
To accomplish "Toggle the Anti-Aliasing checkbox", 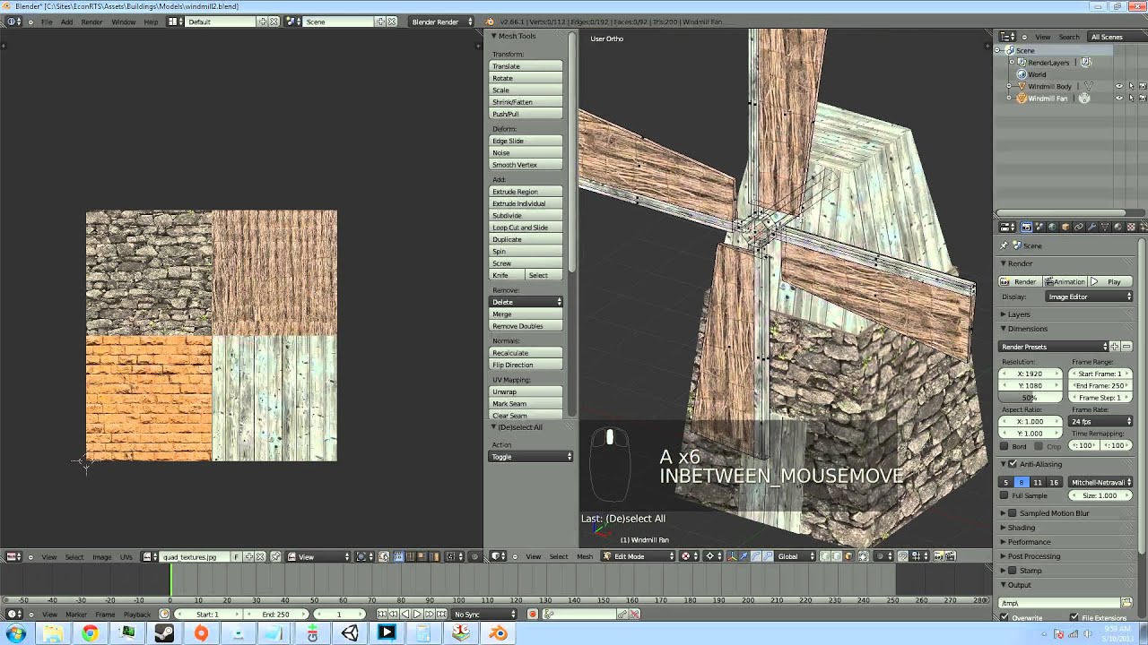I will [x=1013, y=464].
